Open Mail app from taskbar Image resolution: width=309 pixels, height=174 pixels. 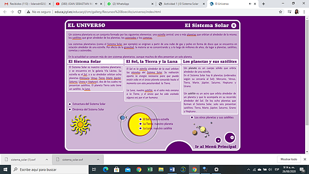click(x=127, y=170)
